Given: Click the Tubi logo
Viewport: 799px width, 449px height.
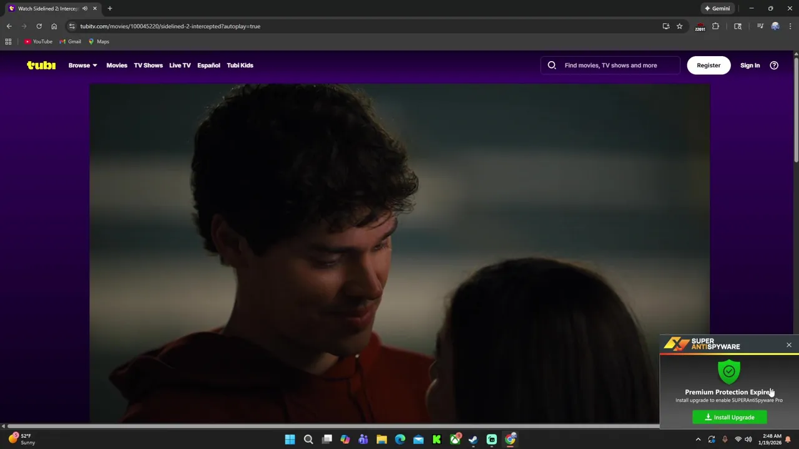Looking at the screenshot, I should 41,65.
